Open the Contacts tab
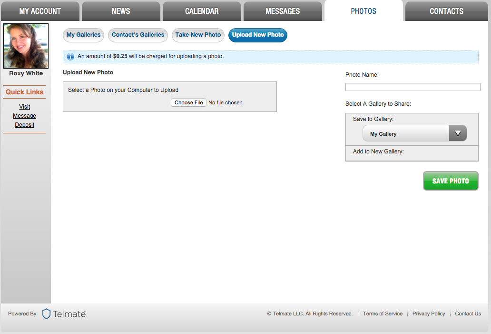This screenshot has height=334, width=491. point(446,11)
